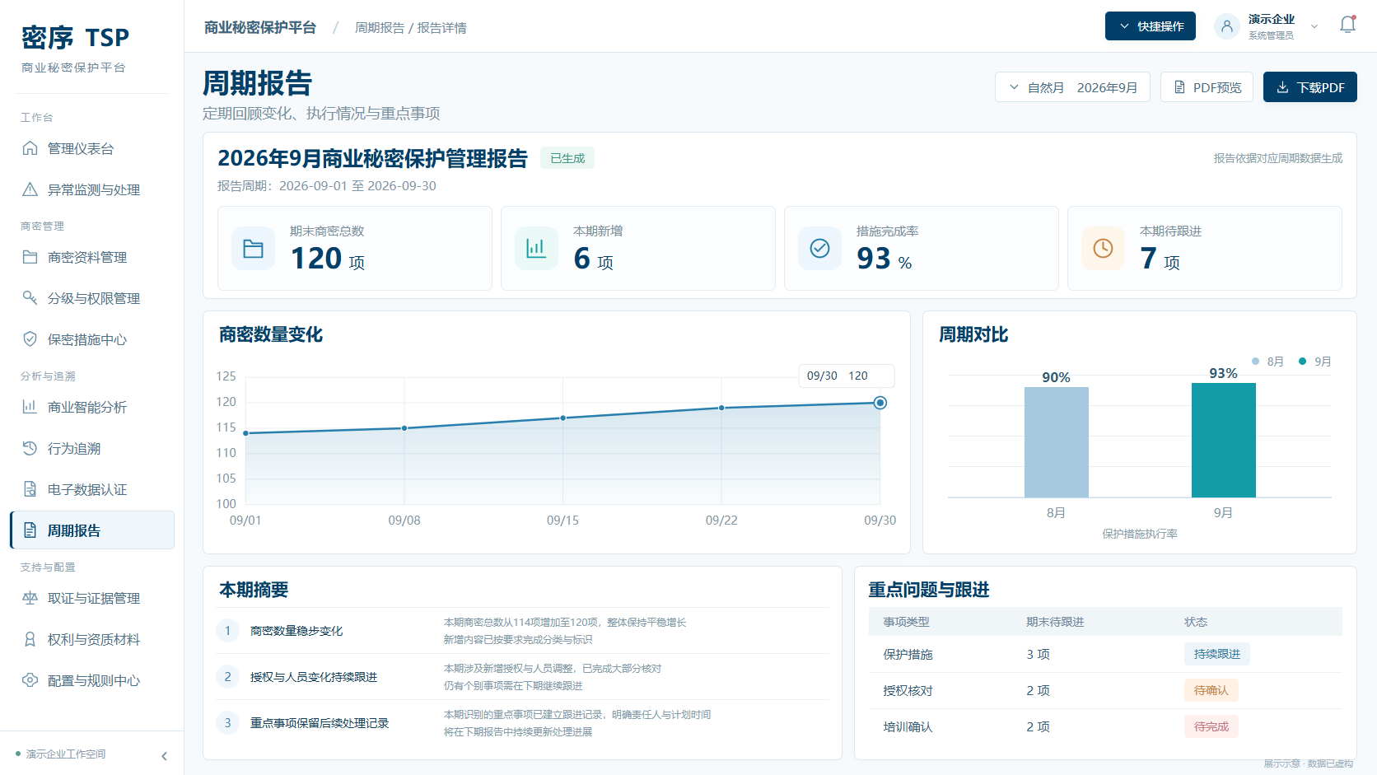Click summary row 授权与人员变化持续跟进
The height and width of the screenshot is (775, 1377).
523,677
